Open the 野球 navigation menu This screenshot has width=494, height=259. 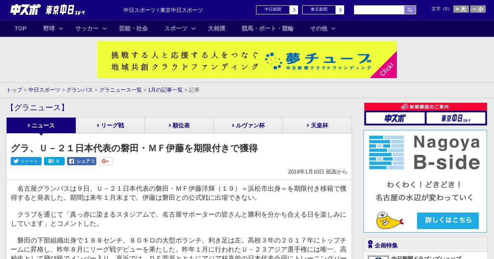49,28
